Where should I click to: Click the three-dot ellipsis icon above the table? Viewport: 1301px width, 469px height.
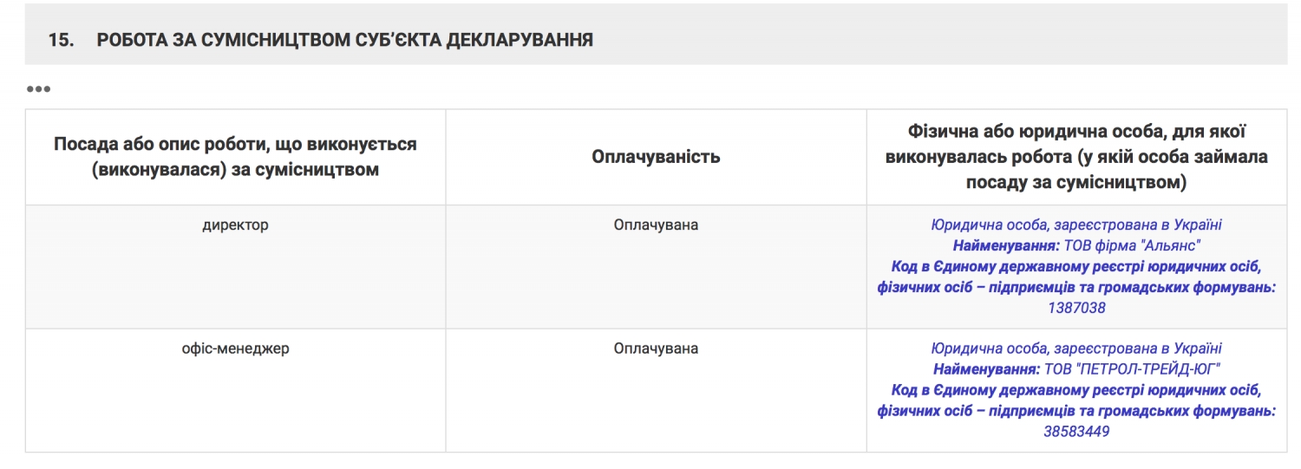coord(38,89)
